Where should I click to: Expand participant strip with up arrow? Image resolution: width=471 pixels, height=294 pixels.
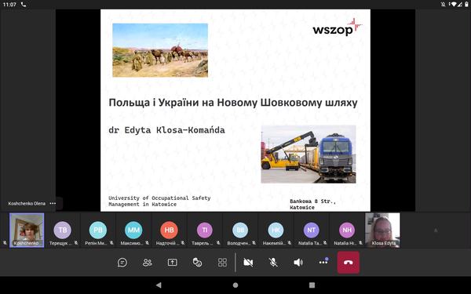click(x=436, y=230)
